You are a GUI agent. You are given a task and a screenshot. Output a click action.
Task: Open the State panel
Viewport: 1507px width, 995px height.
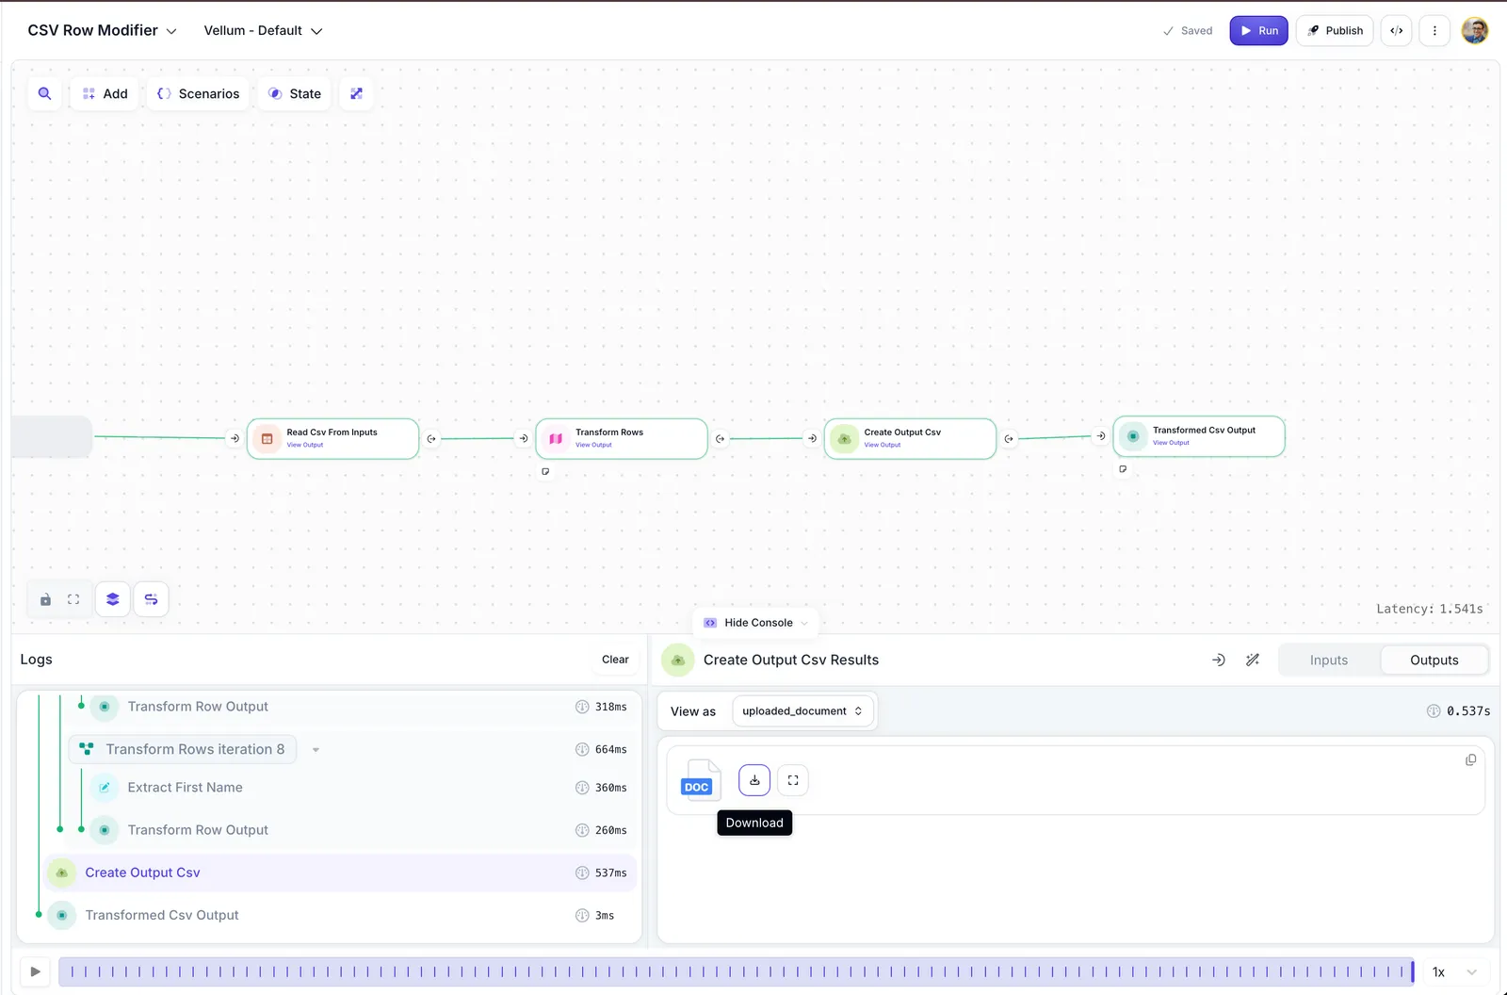click(295, 93)
